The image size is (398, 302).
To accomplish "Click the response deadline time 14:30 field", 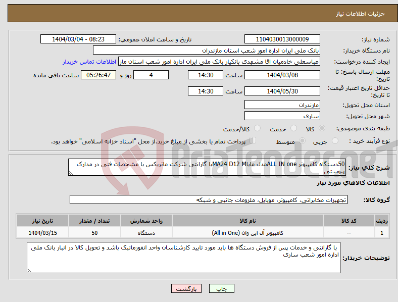I will (206, 75).
